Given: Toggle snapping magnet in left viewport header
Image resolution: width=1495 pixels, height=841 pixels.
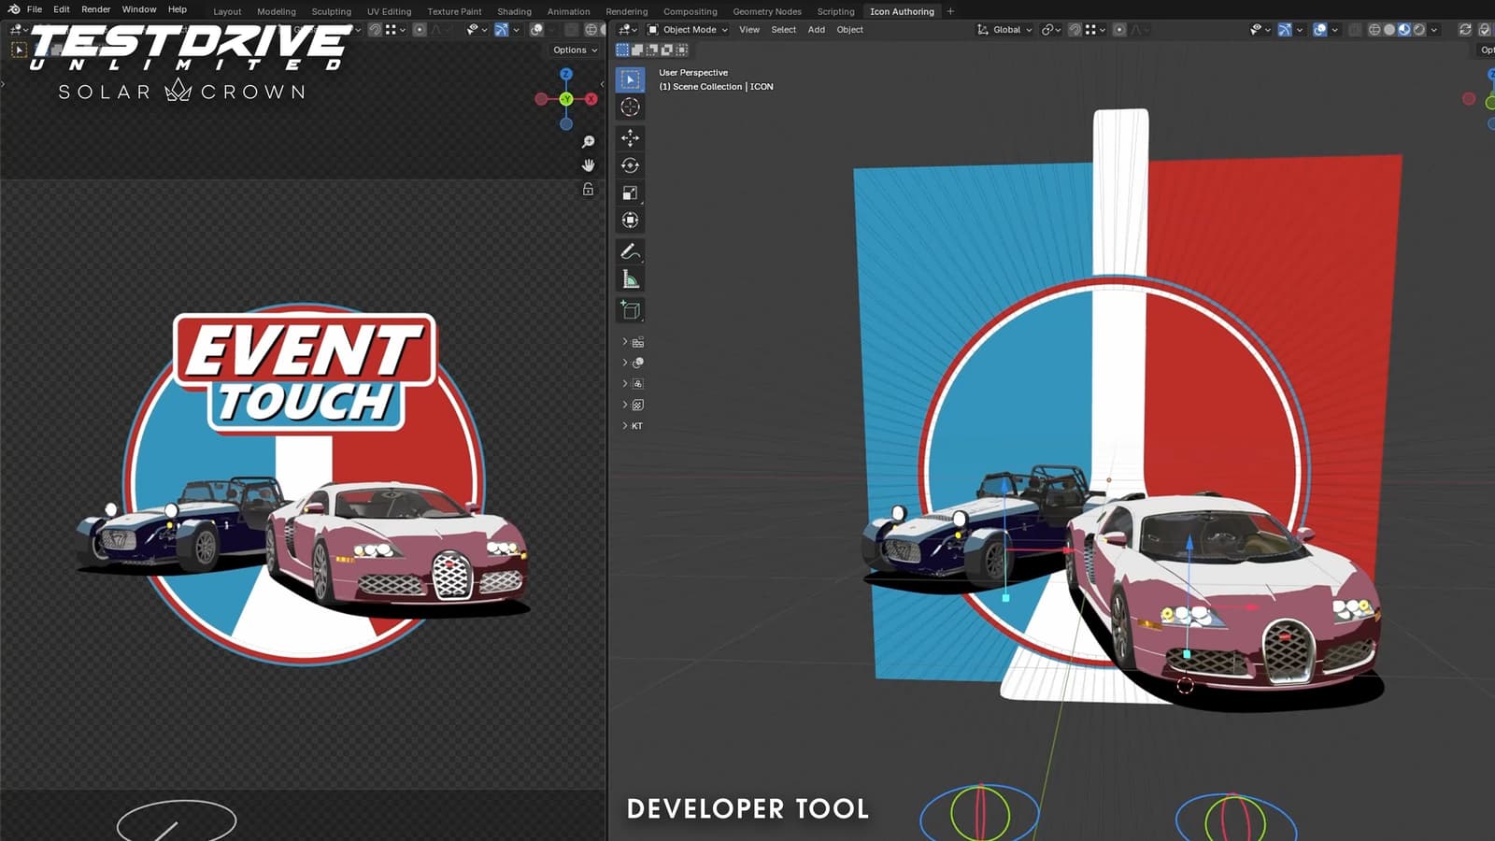Looking at the screenshot, I should (x=375, y=30).
